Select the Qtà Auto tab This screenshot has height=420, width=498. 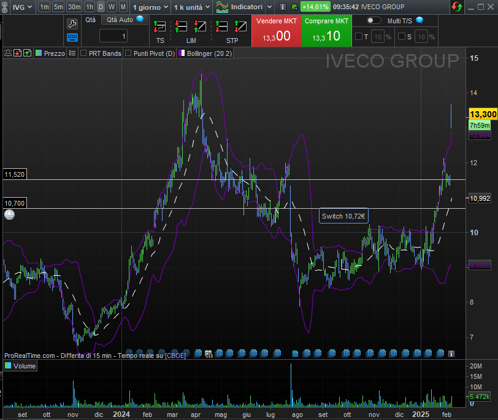pos(120,20)
